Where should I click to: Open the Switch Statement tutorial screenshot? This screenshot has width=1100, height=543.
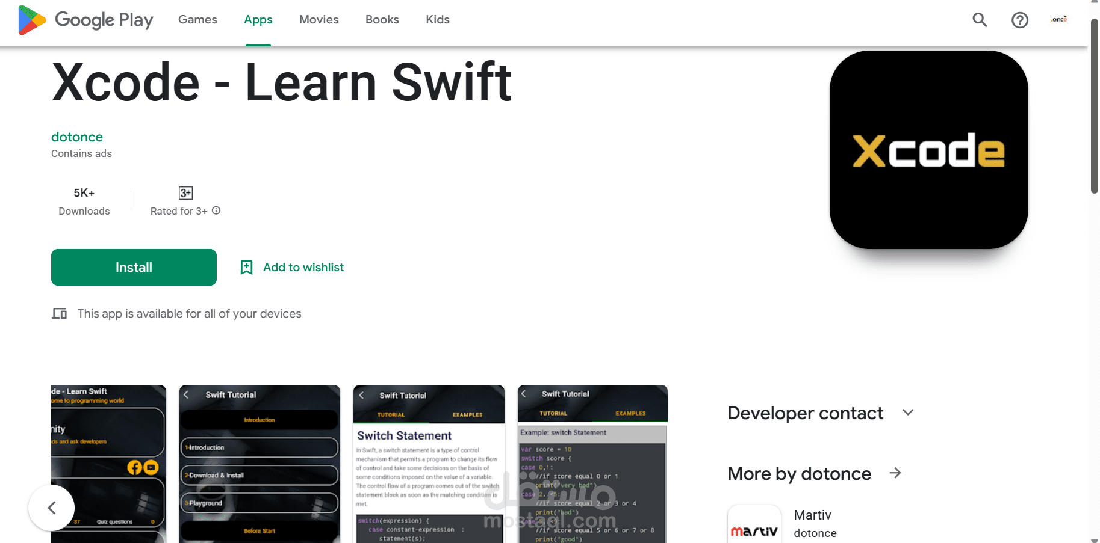pos(429,464)
